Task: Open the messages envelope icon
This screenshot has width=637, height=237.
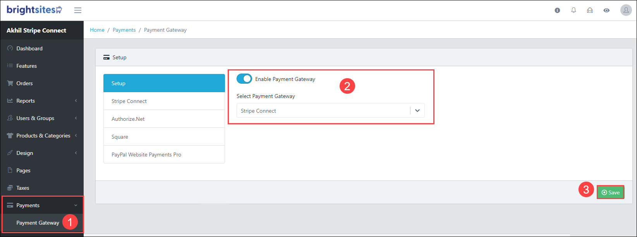Action: [x=590, y=10]
